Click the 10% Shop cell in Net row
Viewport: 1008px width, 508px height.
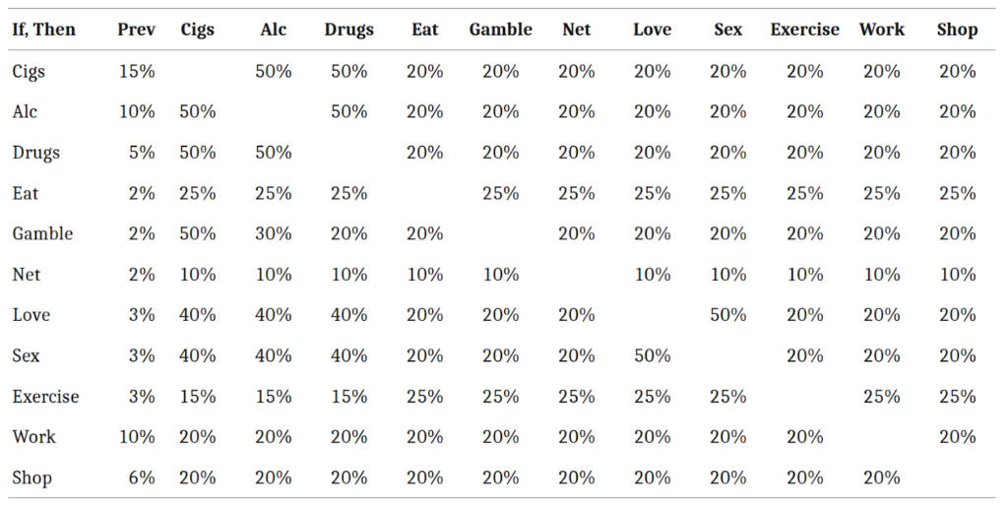coord(957,274)
